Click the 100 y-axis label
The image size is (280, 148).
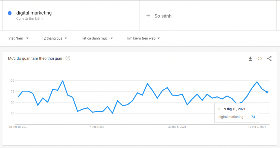(11, 81)
